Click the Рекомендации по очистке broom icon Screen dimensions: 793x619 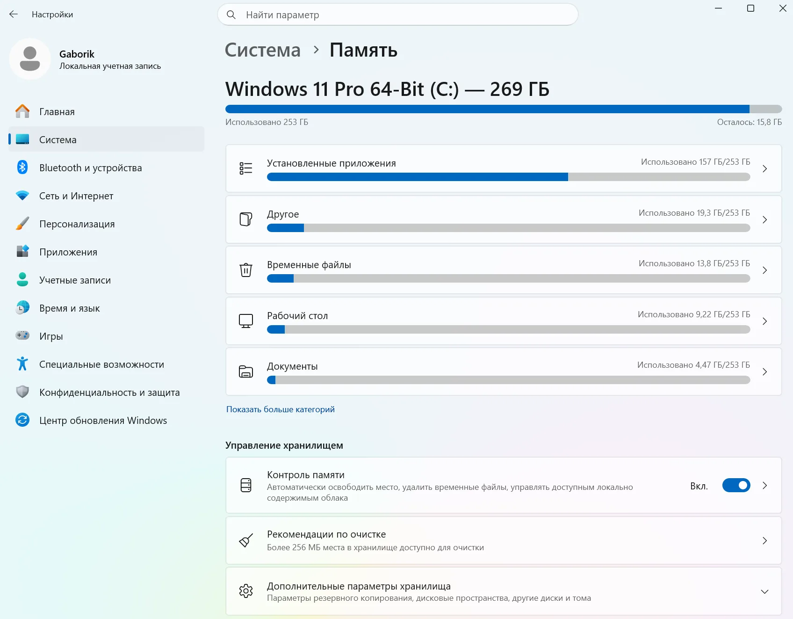(246, 540)
